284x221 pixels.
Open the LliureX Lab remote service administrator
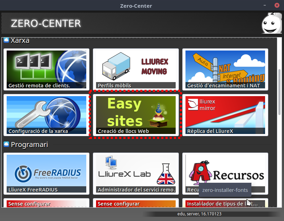click(x=136, y=173)
